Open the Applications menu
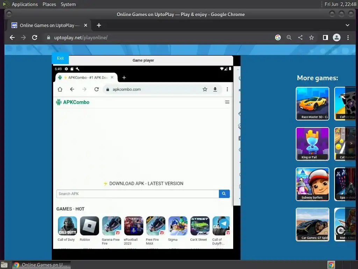The height and width of the screenshot is (269, 358). click(25, 4)
